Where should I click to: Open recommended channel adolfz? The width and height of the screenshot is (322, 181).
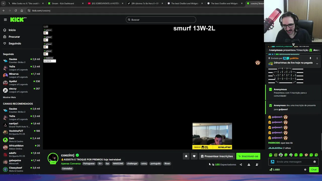(21, 154)
